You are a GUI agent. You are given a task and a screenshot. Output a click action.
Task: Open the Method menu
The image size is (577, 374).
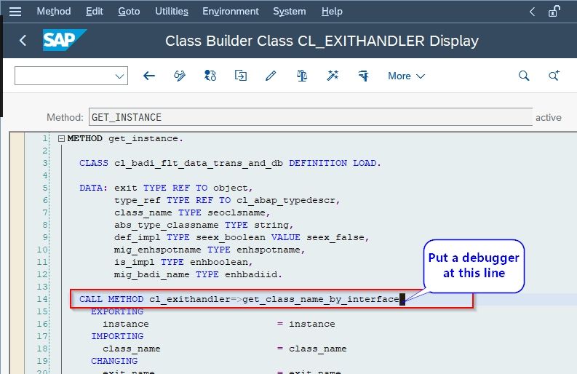54,12
